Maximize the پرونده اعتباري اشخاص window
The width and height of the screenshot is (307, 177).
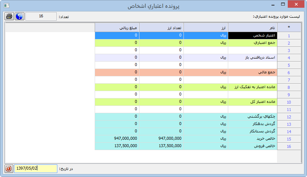[x=283, y=4]
